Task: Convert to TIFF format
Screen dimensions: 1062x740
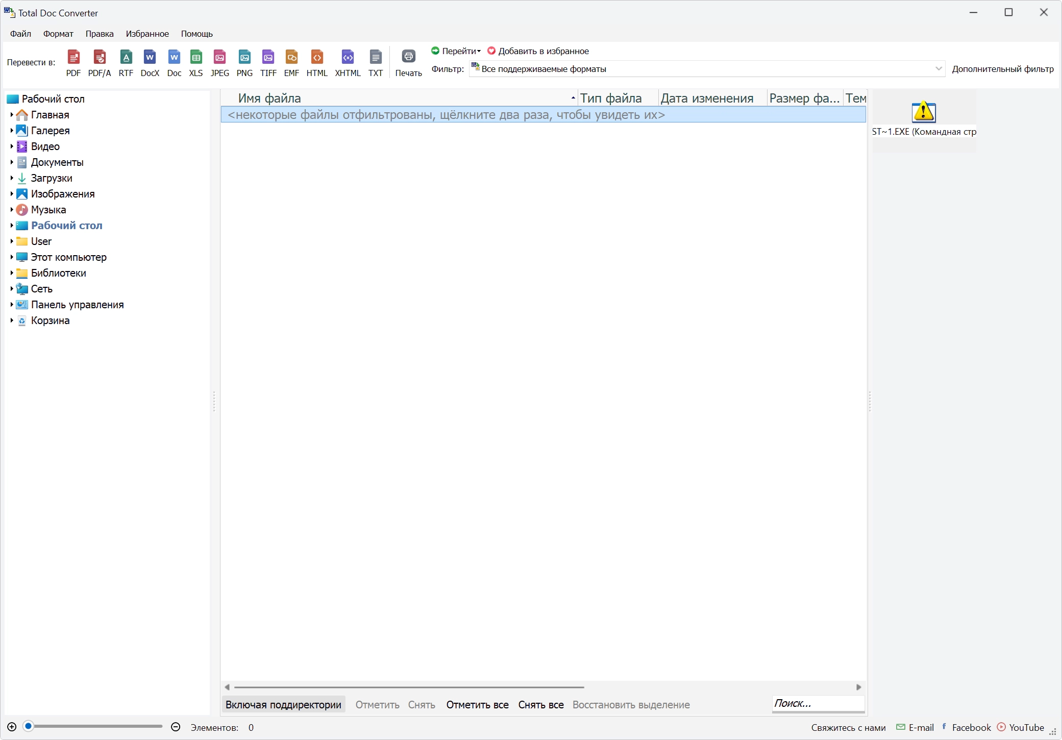Action: (x=268, y=63)
